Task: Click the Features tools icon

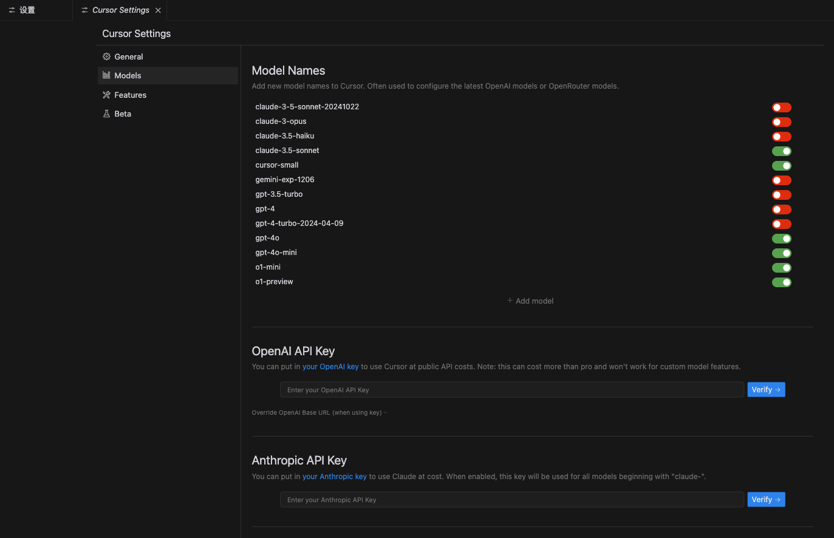Action: 106,95
